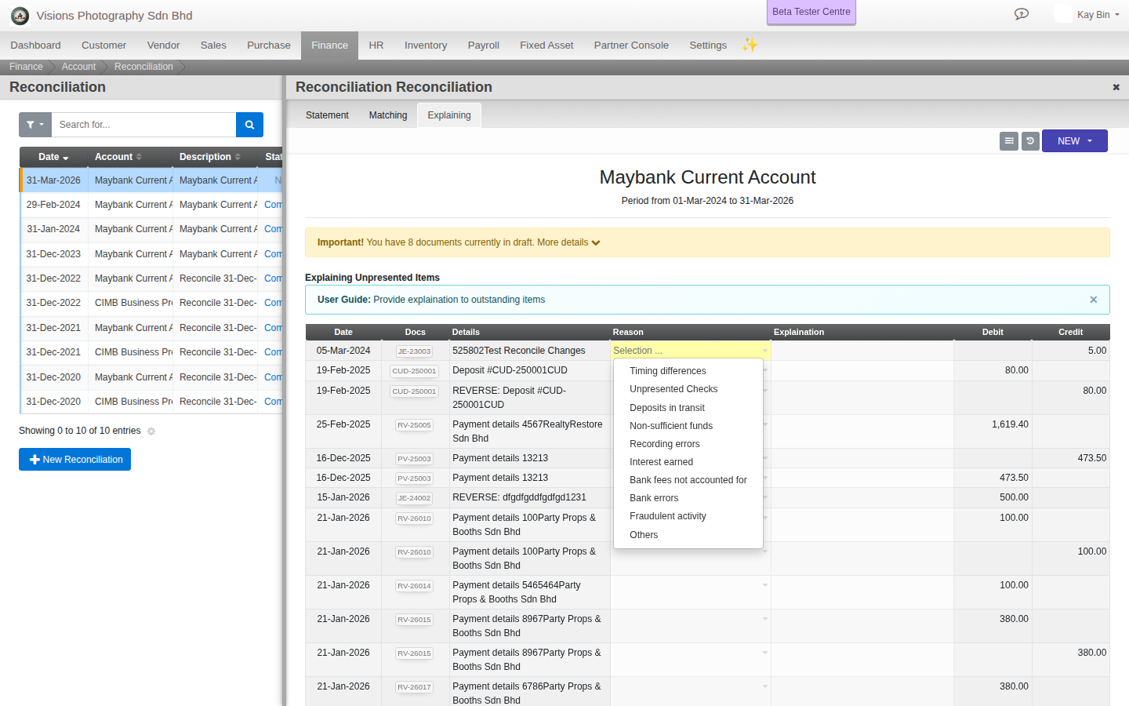Screen dimensions: 1129x706
Task: Select the Explaining tab
Action: (x=449, y=115)
